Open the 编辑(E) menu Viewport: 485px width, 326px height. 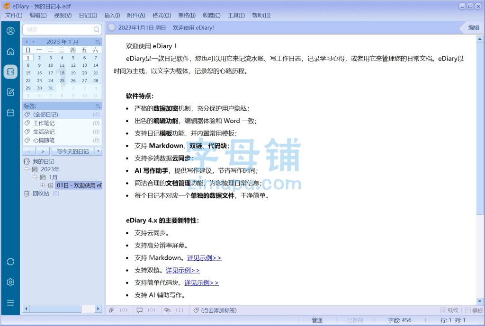point(38,15)
